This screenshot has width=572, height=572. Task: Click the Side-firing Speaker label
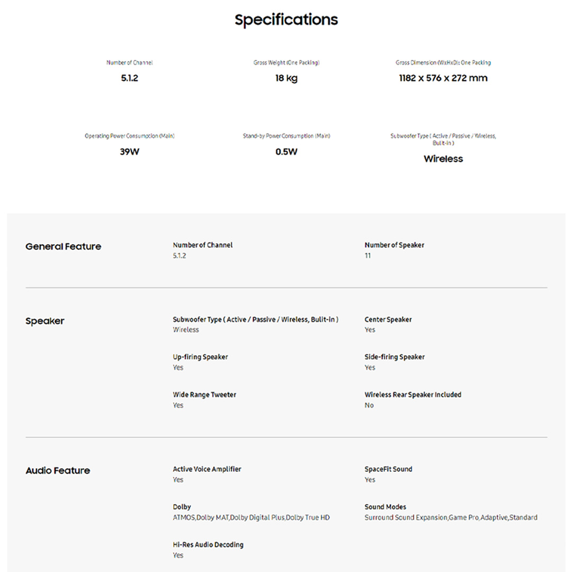point(394,357)
